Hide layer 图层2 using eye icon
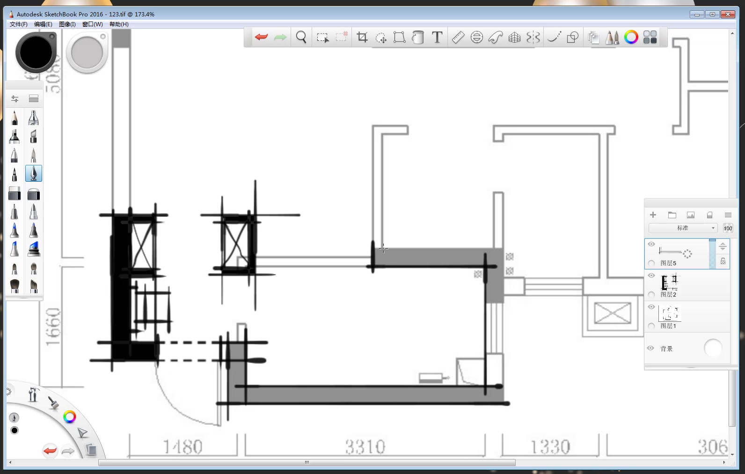This screenshot has height=474, width=745. (x=651, y=275)
